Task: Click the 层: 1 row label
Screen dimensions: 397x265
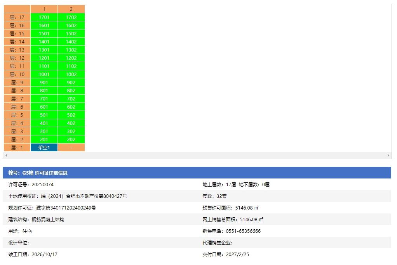Action: [17, 148]
